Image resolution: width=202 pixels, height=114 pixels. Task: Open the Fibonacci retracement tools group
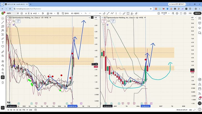pos(3,26)
